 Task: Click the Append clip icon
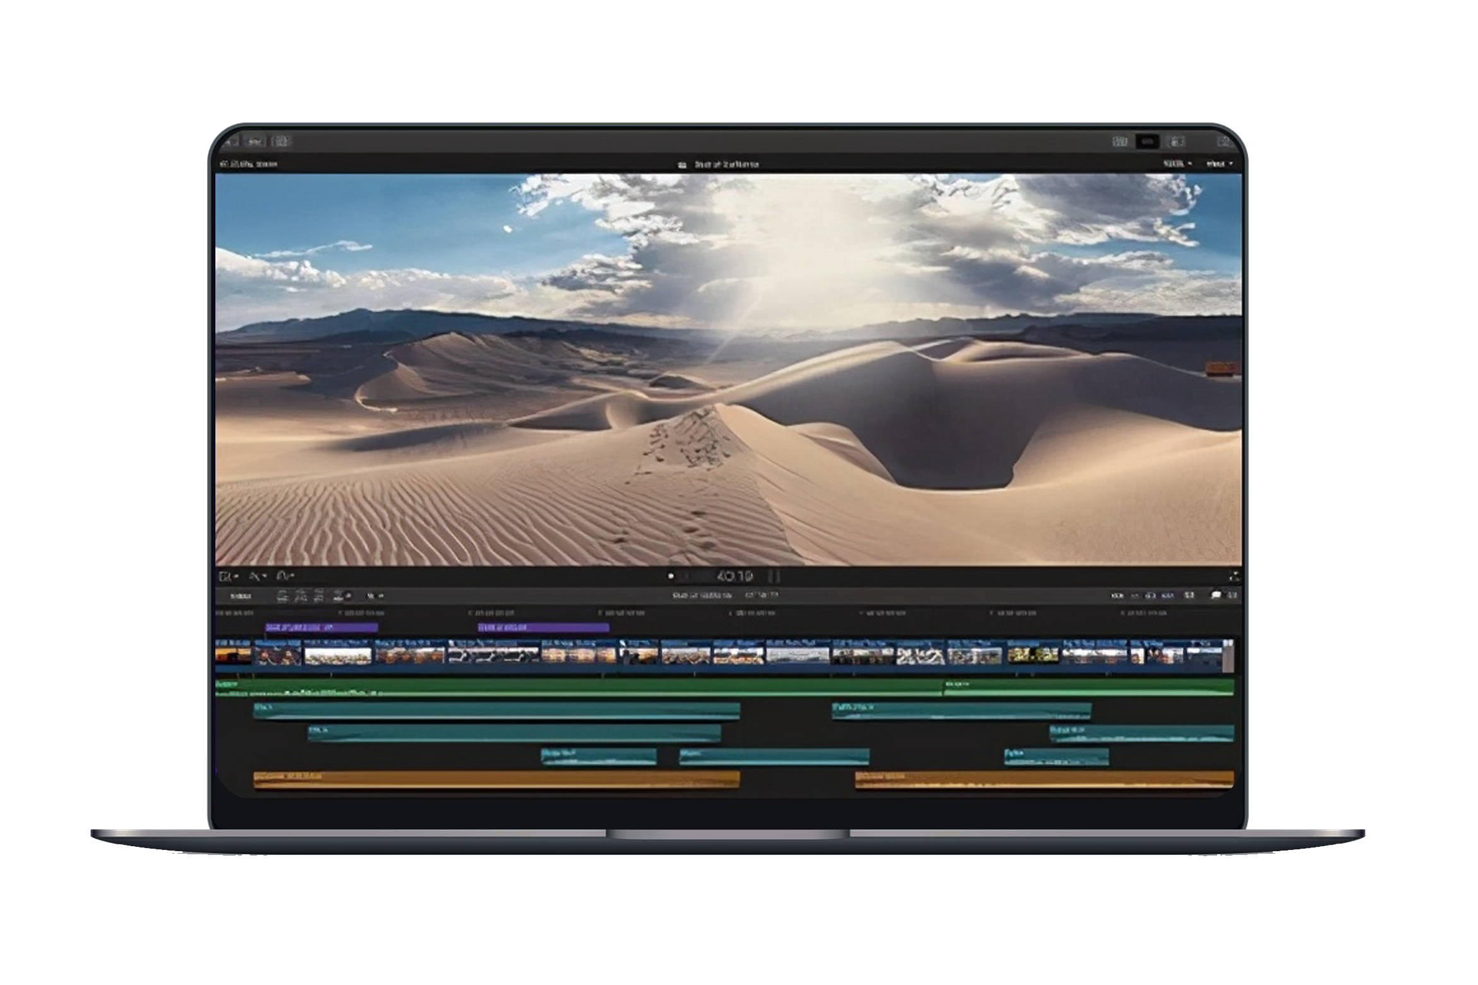coord(319,595)
